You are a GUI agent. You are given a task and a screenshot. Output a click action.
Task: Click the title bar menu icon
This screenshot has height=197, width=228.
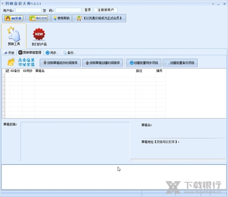tap(3, 3)
